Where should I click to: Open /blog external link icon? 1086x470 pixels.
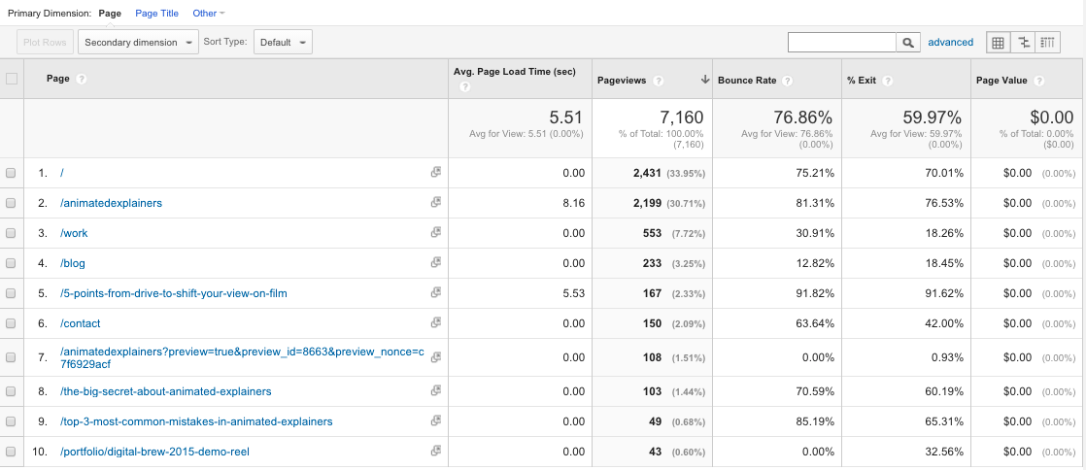(x=435, y=262)
